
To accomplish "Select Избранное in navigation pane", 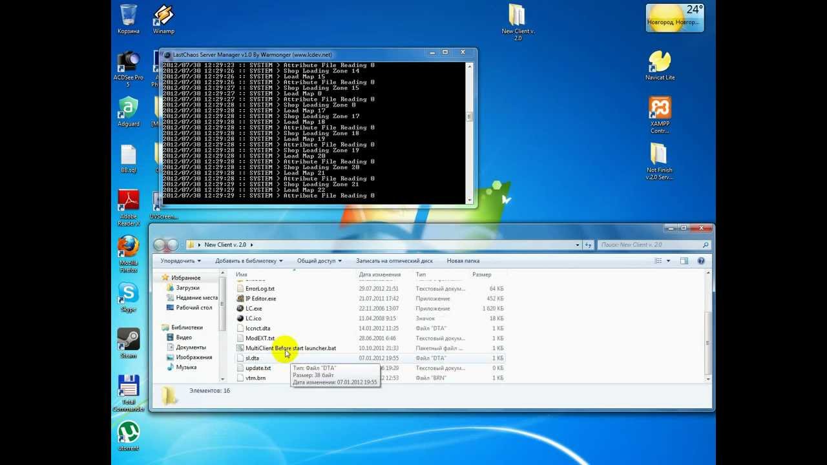I will [x=185, y=278].
